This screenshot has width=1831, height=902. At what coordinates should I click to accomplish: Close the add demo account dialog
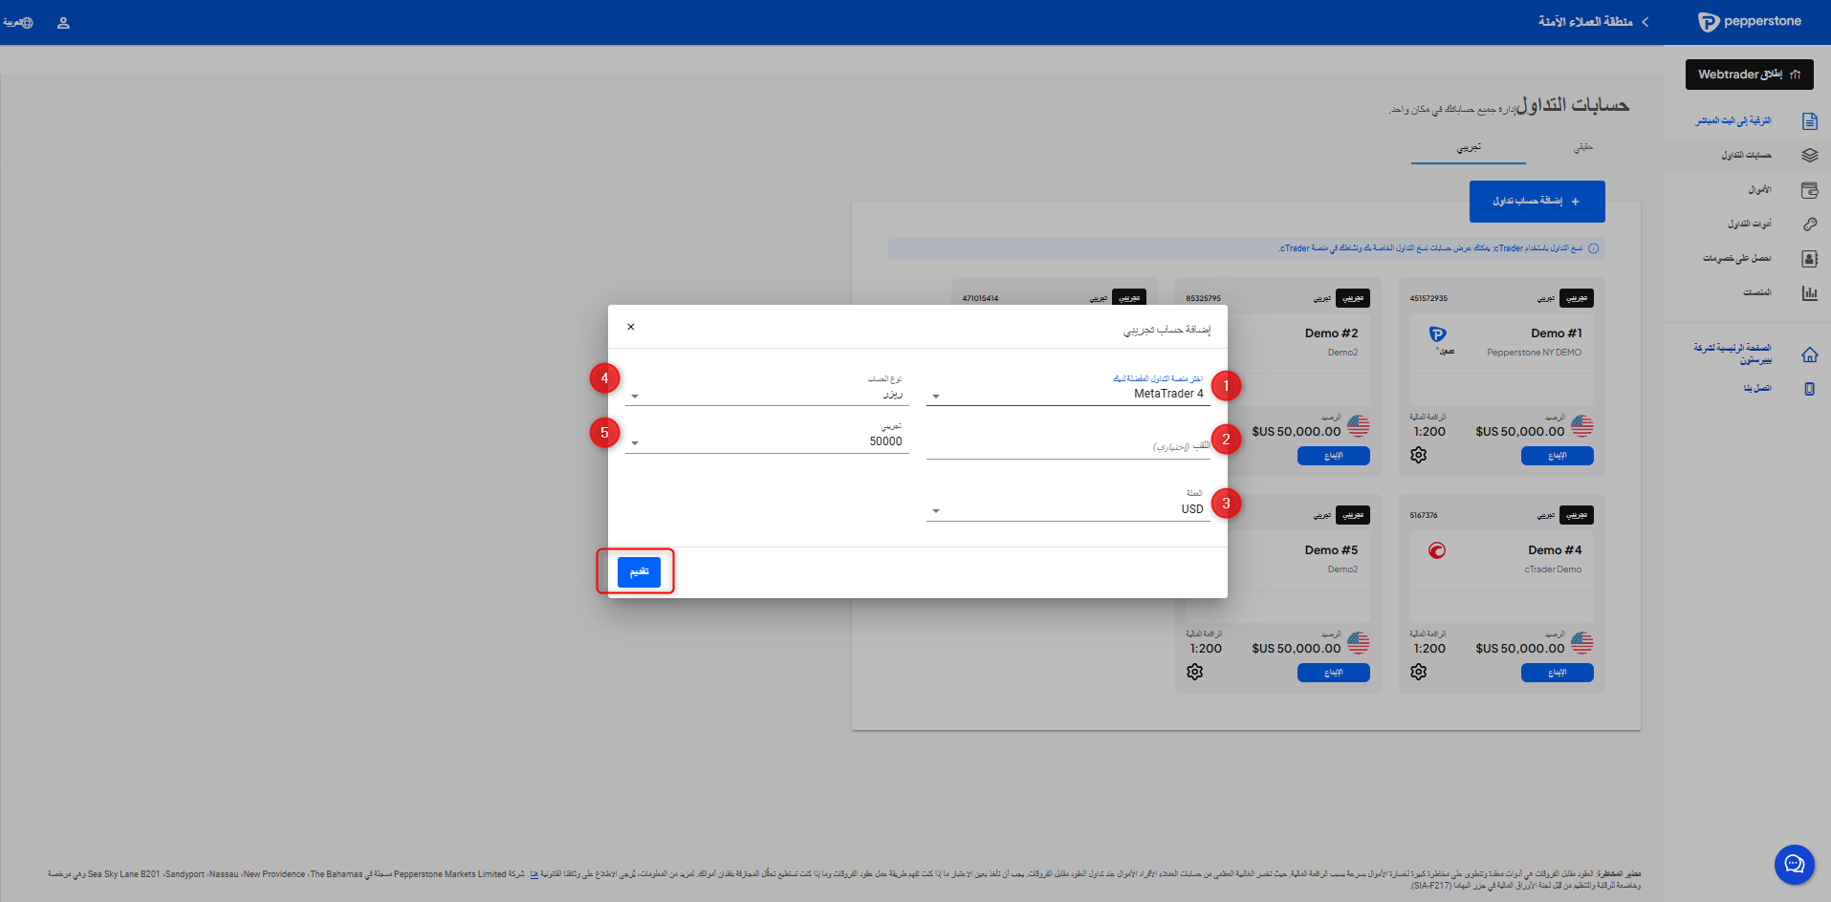click(x=631, y=327)
